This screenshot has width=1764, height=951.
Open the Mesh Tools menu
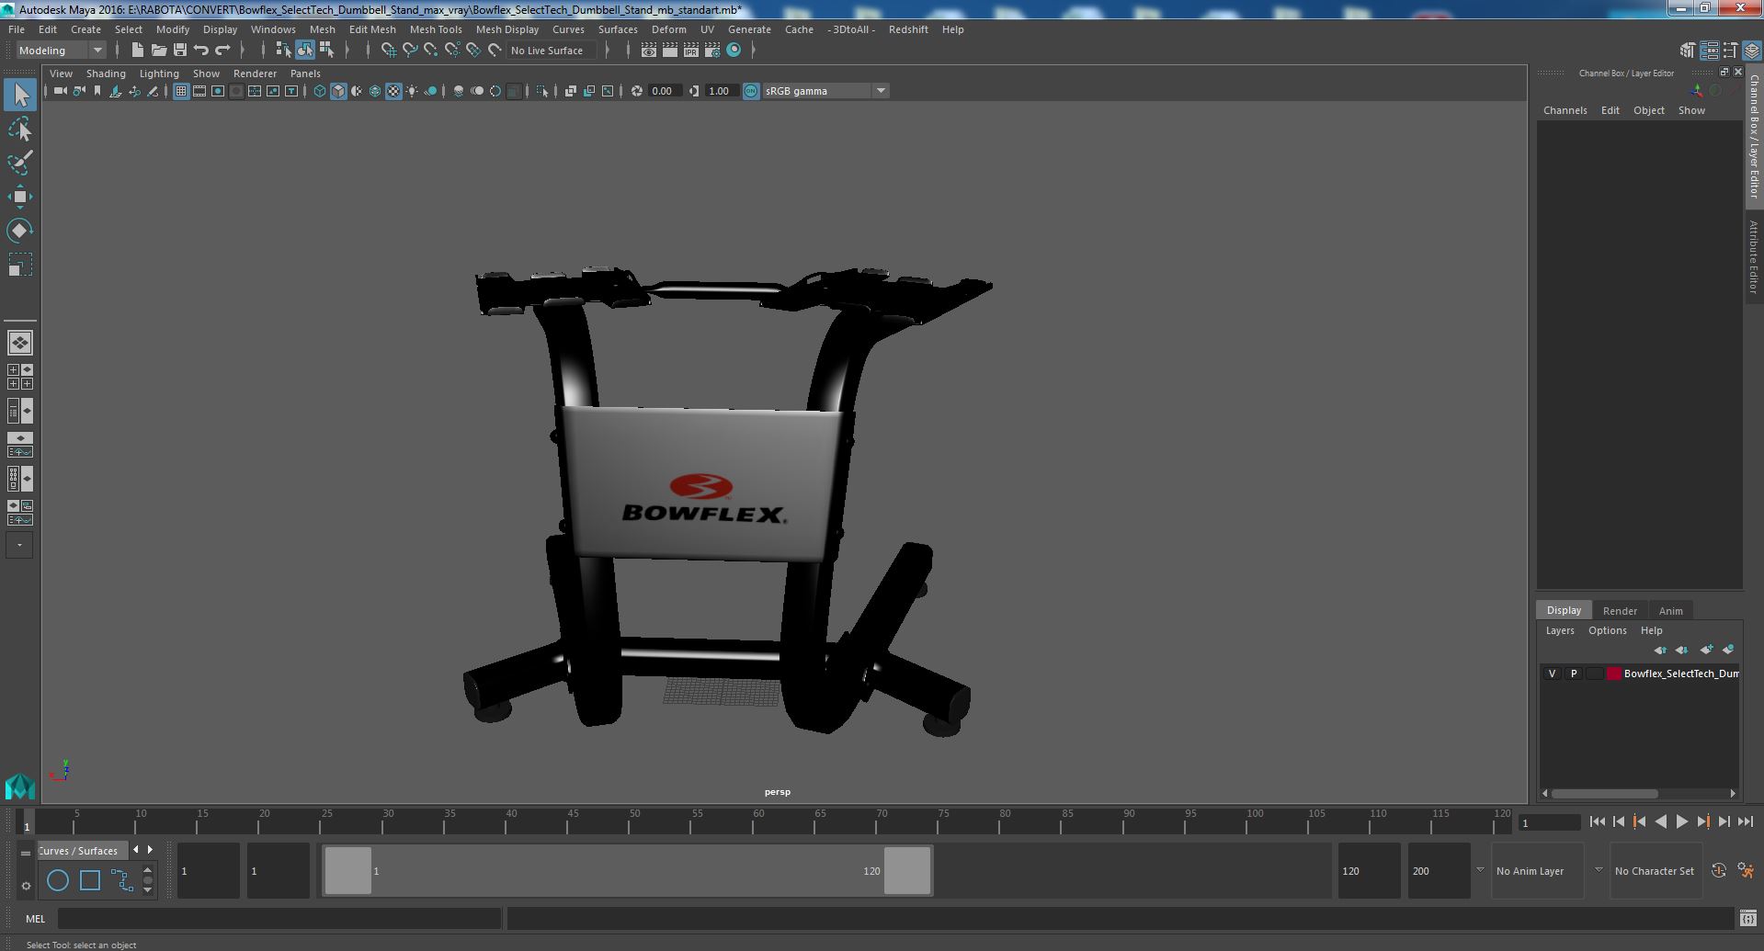coord(436,29)
